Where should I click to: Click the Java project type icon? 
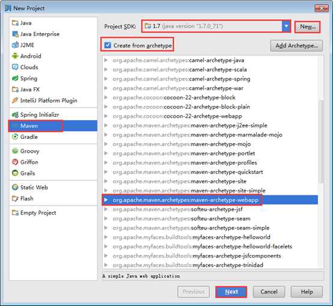(15, 23)
